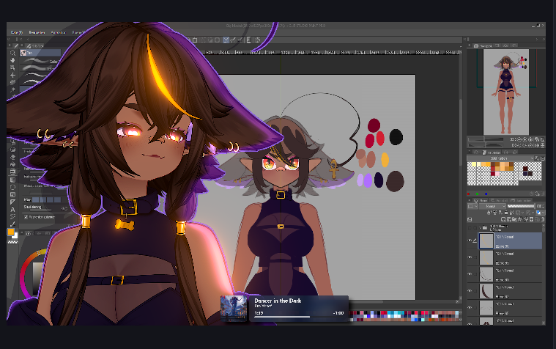
Task: Click the Navigator zoom slider
Action: point(485,139)
